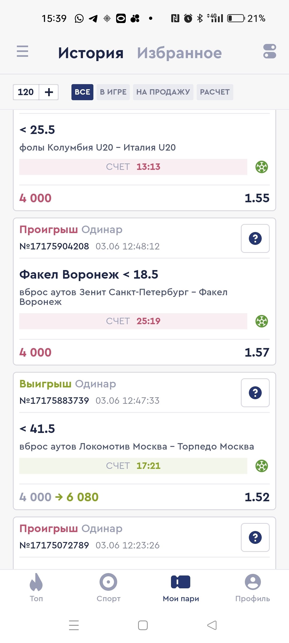Select the ВСЕ filter
This screenshot has height=643, width=289.
tap(82, 92)
